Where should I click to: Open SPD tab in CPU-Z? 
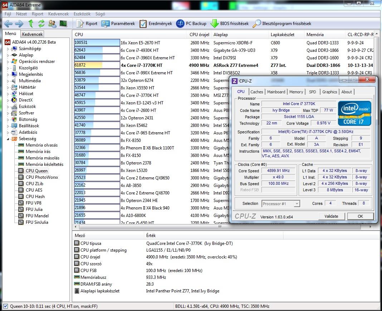click(x=312, y=92)
